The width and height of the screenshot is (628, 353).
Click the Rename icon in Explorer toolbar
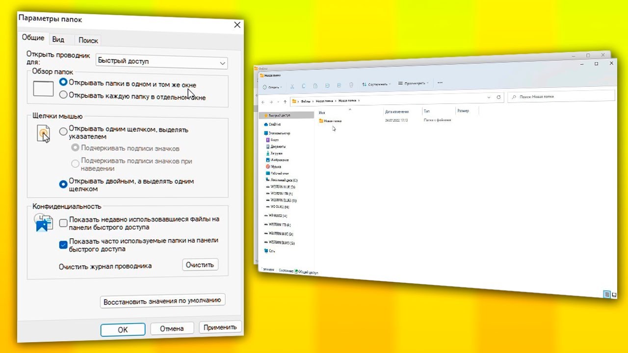point(327,85)
